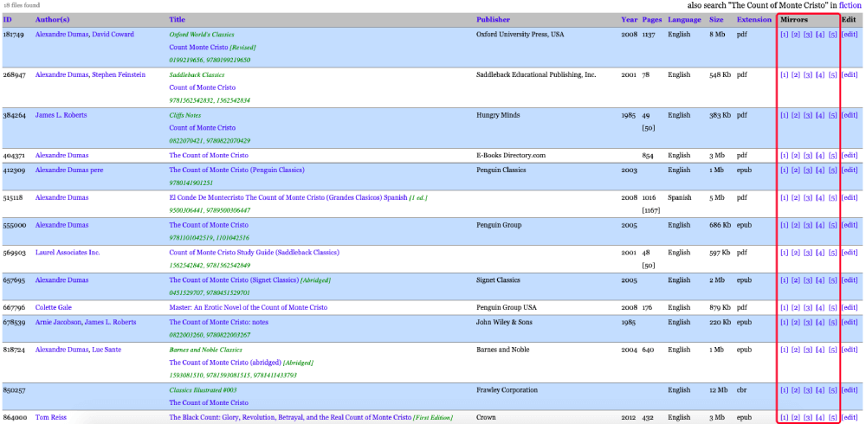Image resolution: width=866 pixels, height=424 pixels.
Task: Open The Black Count by Tom Reiss
Action: click(x=290, y=417)
